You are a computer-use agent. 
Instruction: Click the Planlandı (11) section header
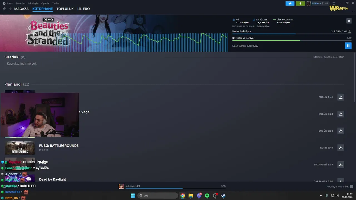coord(17,84)
